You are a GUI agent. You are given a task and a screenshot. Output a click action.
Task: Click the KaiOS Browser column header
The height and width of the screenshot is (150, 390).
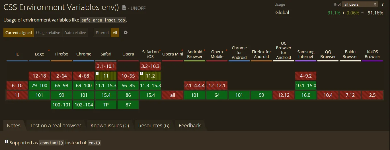pyautogui.click(x=372, y=54)
